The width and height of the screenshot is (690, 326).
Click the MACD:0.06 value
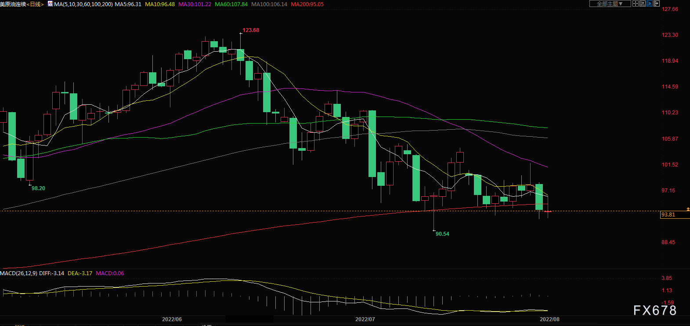tap(110, 273)
